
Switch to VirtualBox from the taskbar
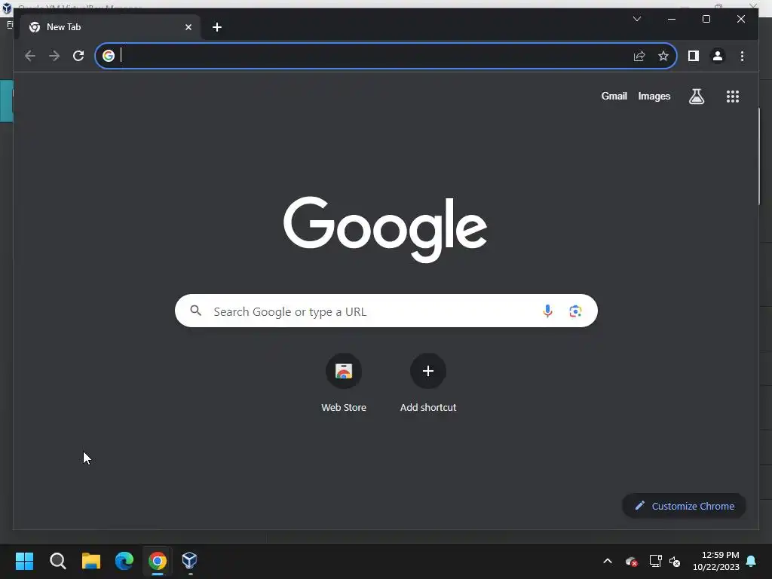190,561
